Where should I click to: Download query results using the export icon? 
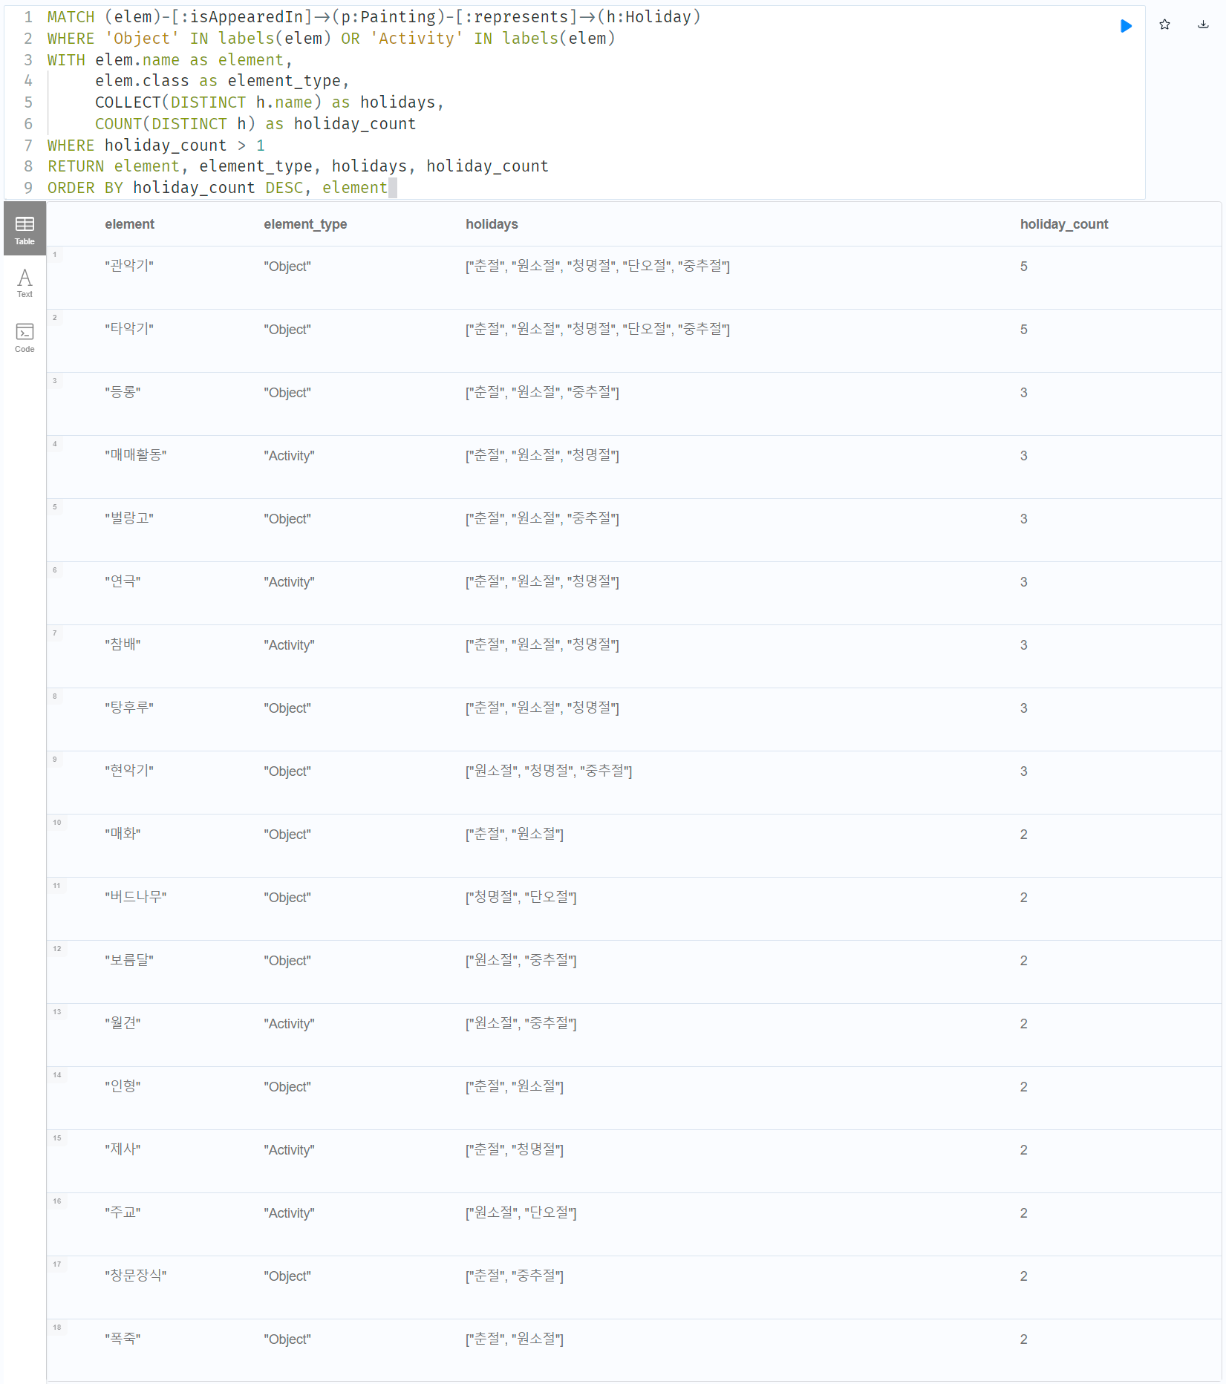(1203, 25)
